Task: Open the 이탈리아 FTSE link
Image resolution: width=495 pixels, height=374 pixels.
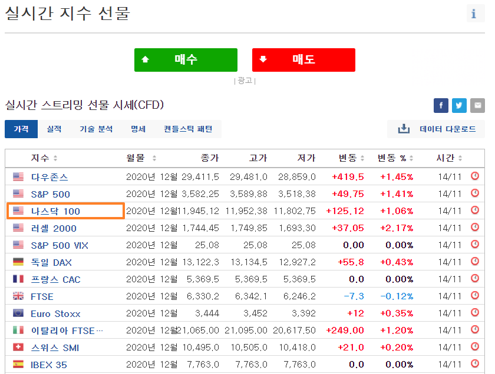Action: coord(67,330)
